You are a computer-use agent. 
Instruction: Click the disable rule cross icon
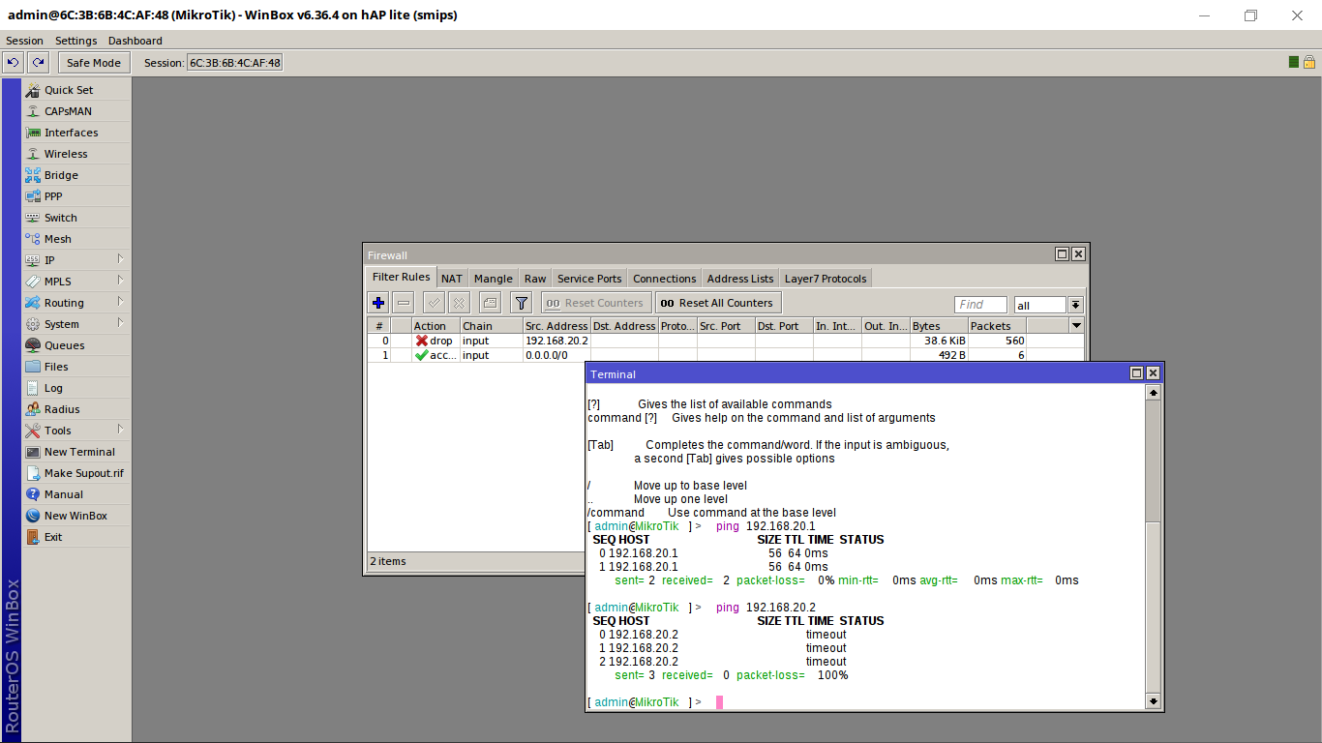459,303
